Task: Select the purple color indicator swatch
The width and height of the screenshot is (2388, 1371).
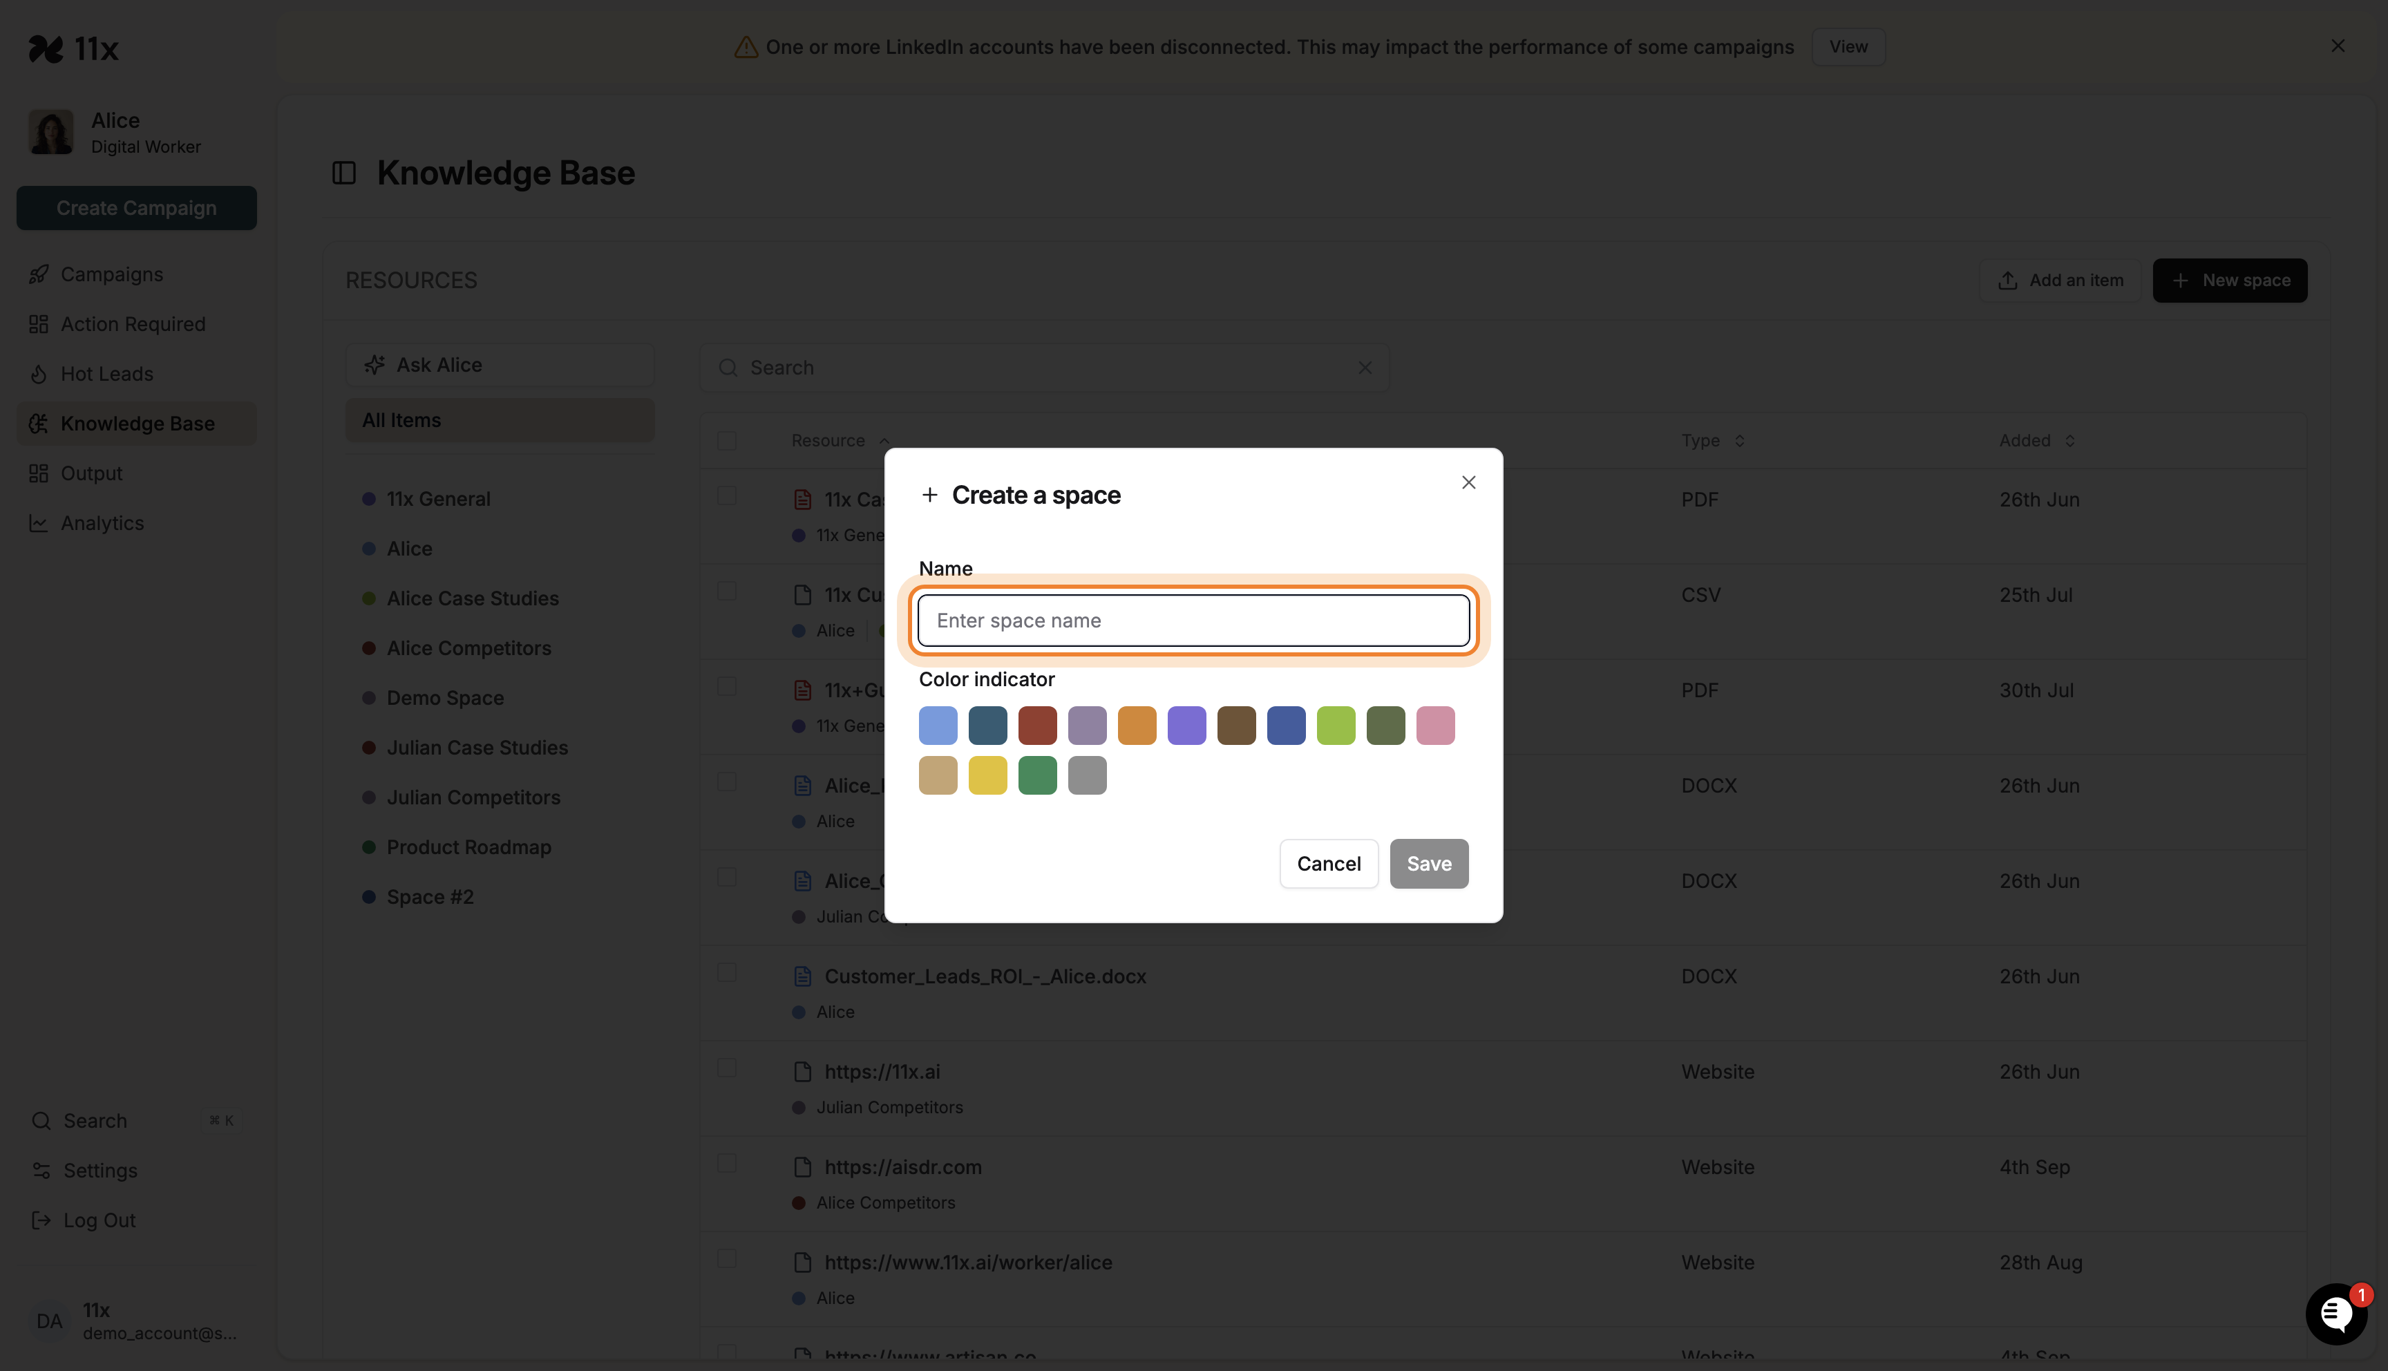Action: point(1187,725)
